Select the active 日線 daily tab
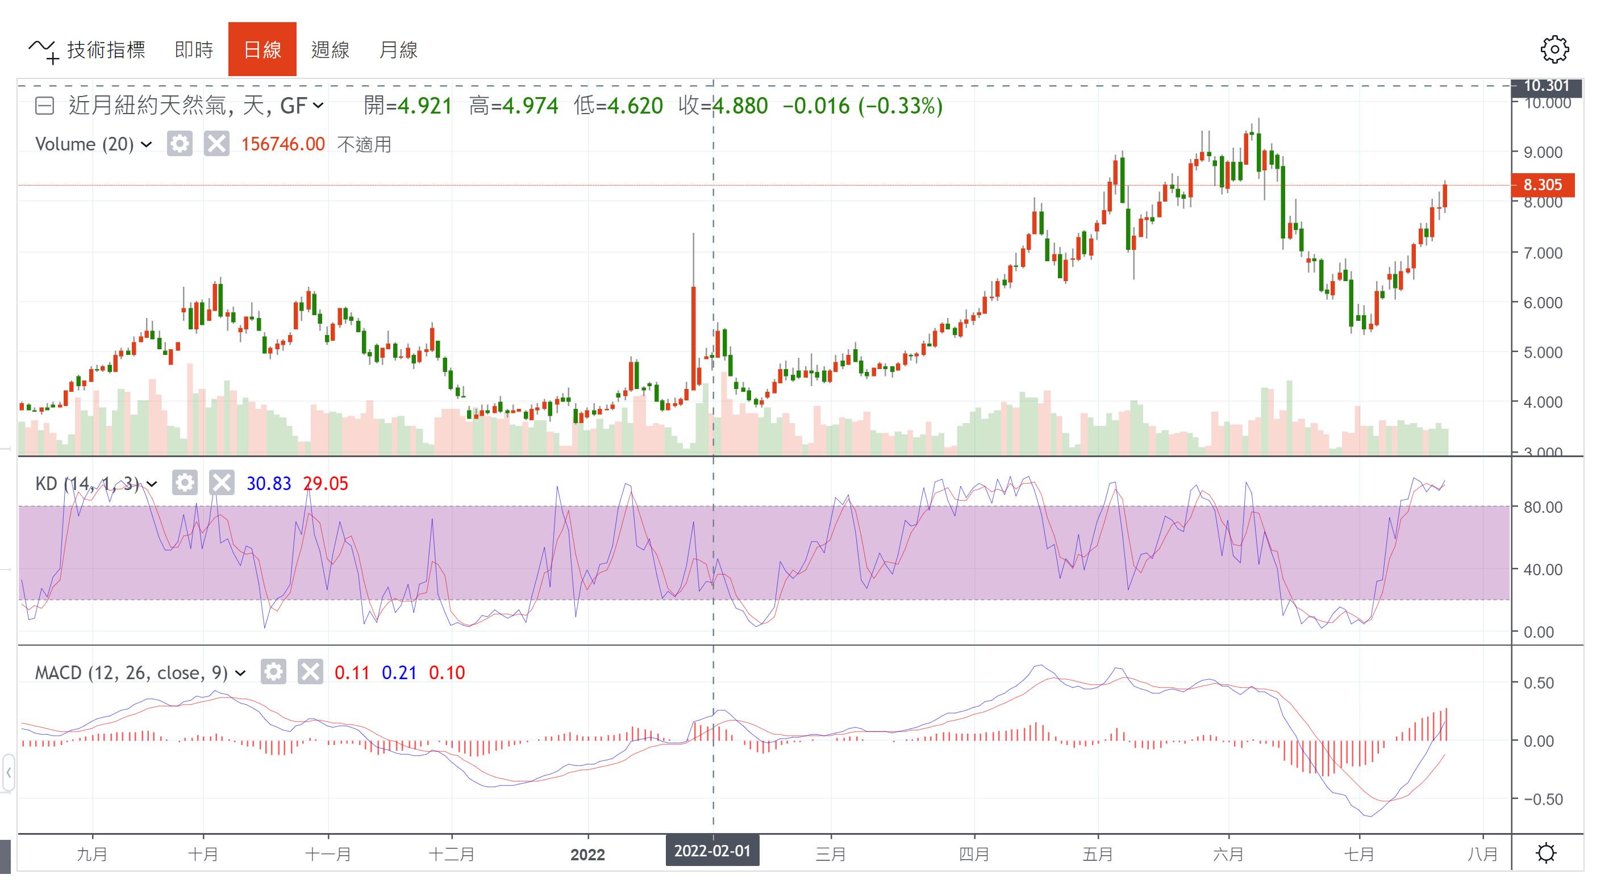The width and height of the screenshot is (1613, 887). point(262,49)
